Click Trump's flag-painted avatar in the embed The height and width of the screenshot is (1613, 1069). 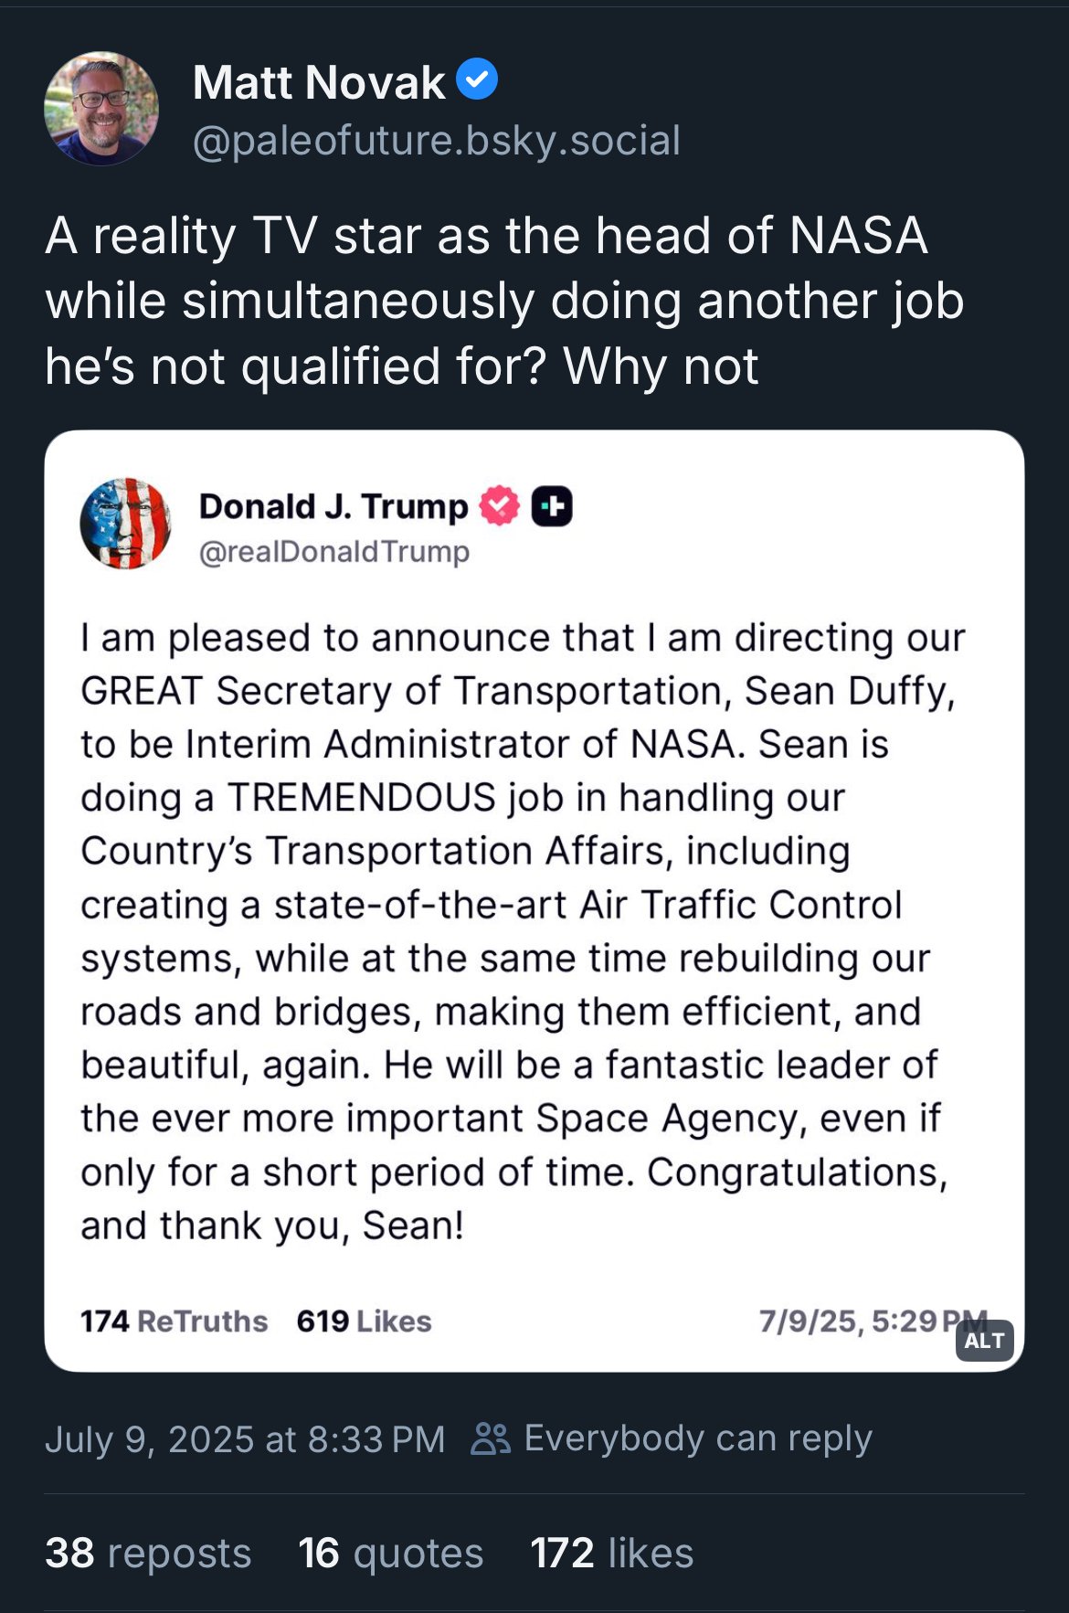click(125, 524)
